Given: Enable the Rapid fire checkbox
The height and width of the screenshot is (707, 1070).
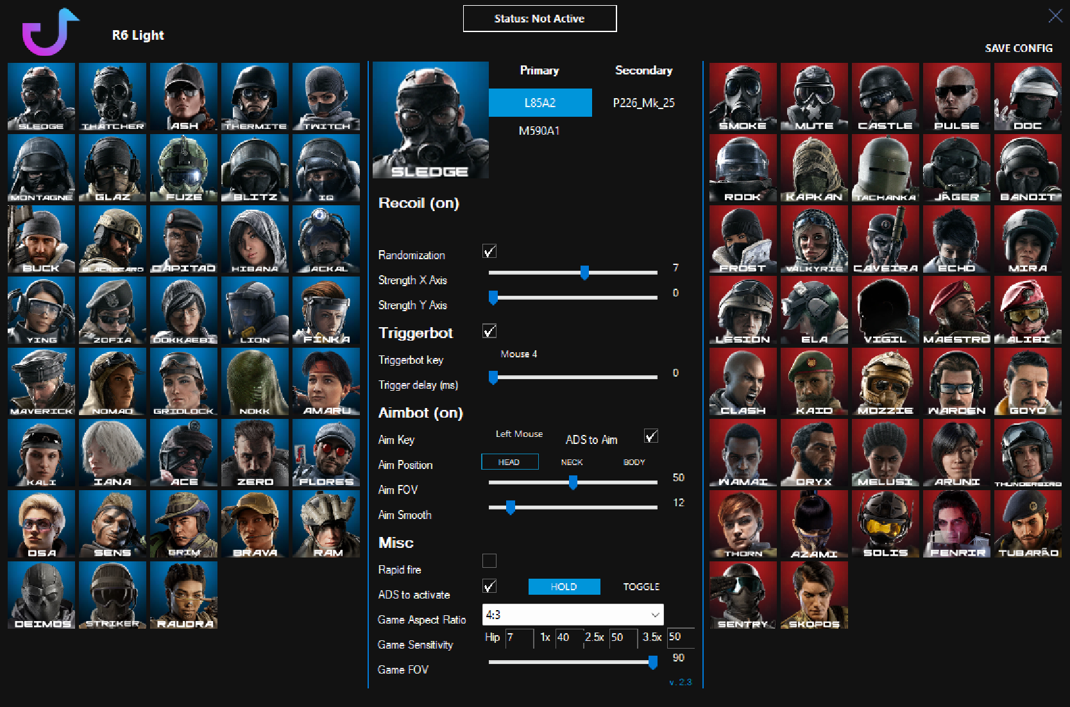Looking at the screenshot, I should pos(489,561).
